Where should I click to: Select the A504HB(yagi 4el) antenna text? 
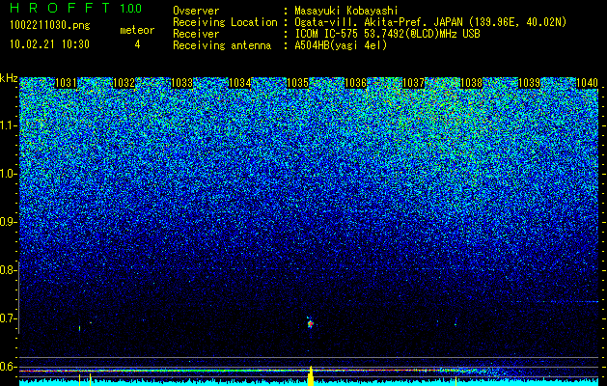point(341,45)
